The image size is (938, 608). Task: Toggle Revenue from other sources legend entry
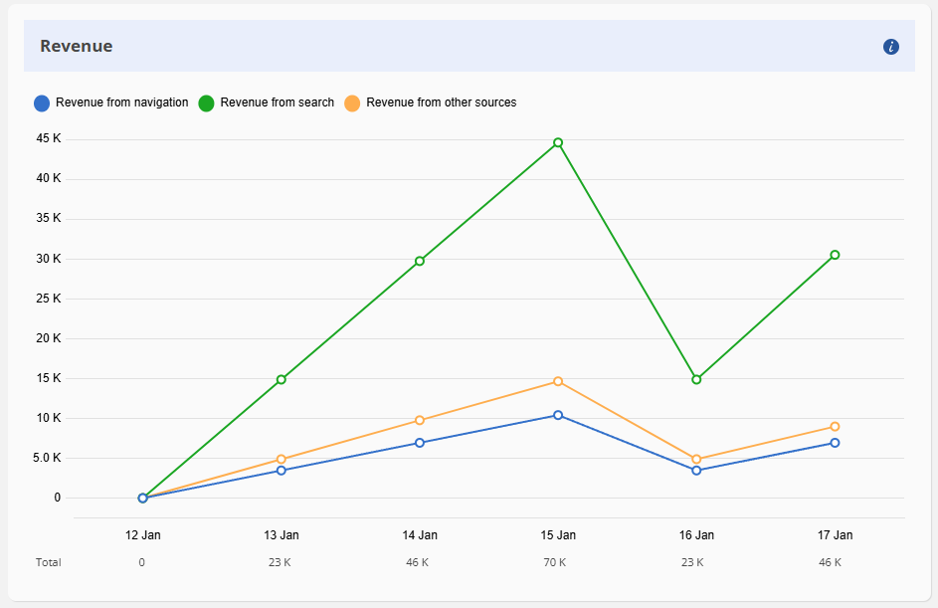[x=430, y=102]
